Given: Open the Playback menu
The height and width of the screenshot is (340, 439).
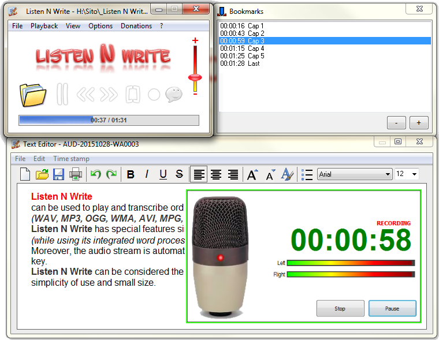Looking at the screenshot, I should (44, 26).
